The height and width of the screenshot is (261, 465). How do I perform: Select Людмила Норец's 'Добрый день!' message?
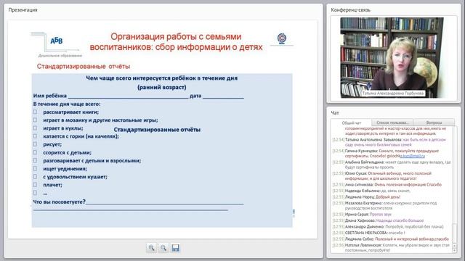pos(366,196)
